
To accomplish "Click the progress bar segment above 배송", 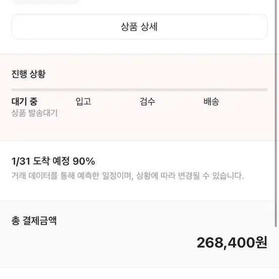I will pyautogui.click(x=236, y=90).
